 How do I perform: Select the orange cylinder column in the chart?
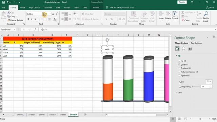pyautogui.click(x=108, y=92)
